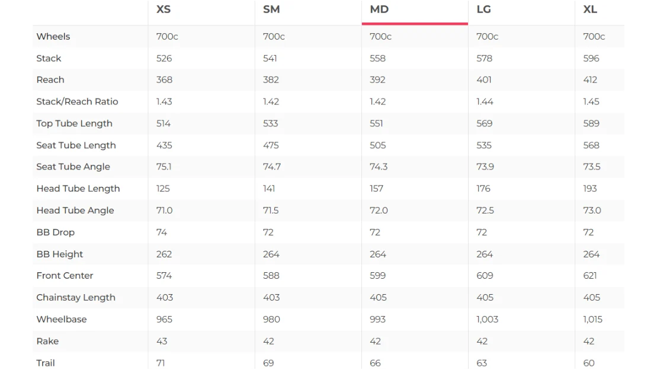Image resolution: width=657 pixels, height=370 pixels.
Task: Click the MD stack value 558
Action: click(x=377, y=58)
